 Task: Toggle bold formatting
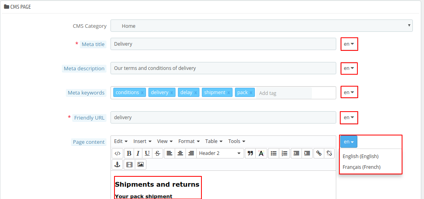pos(129,153)
